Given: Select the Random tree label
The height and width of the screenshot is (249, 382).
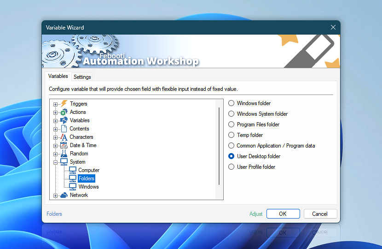Looking at the screenshot, I should (x=79, y=154).
